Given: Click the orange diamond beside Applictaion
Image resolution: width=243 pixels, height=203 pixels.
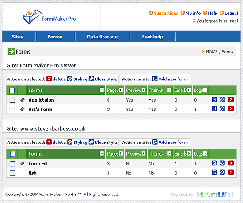Looking at the screenshot, I should click(x=23, y=100).
